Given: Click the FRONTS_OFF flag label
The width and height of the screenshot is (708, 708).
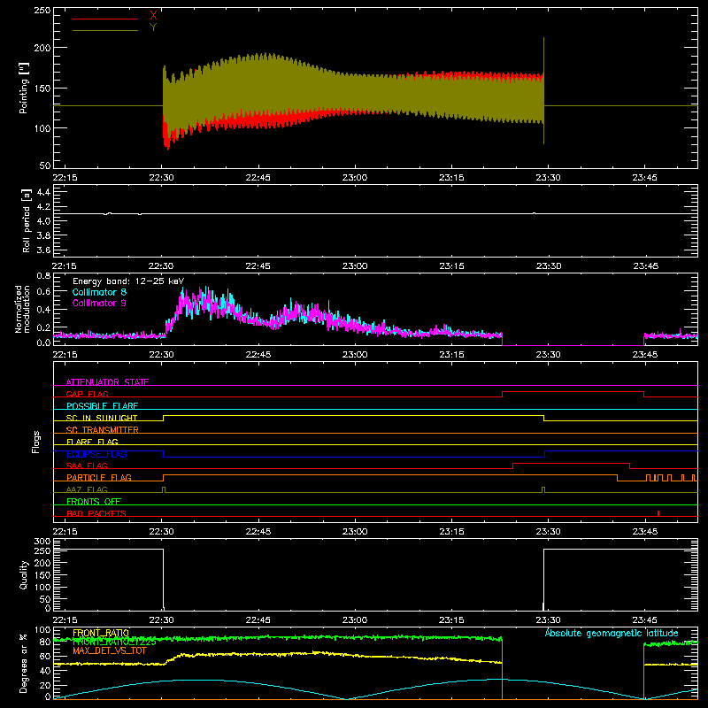Looking at the screenshot, I should (94, 501).
